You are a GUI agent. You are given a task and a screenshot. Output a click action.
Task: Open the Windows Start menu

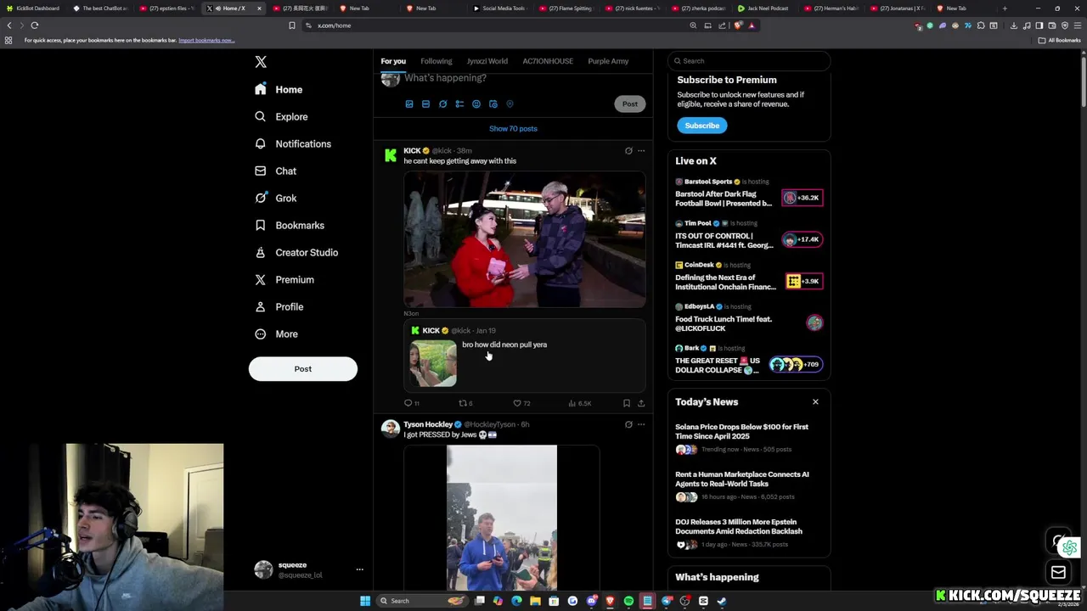pyautogui.click(x=365, y=601)
